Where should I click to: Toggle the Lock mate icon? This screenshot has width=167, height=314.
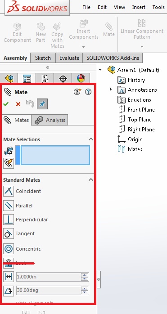(x=9, y=263)
